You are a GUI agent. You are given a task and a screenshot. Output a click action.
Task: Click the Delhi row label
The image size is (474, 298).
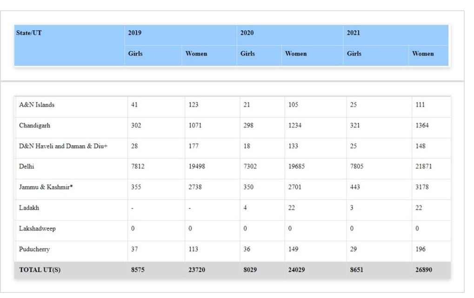27,167
